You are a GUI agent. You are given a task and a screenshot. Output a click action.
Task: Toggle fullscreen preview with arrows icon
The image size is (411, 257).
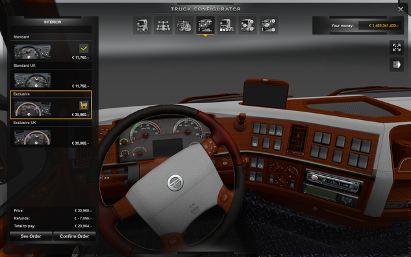(x=397, y=47)
